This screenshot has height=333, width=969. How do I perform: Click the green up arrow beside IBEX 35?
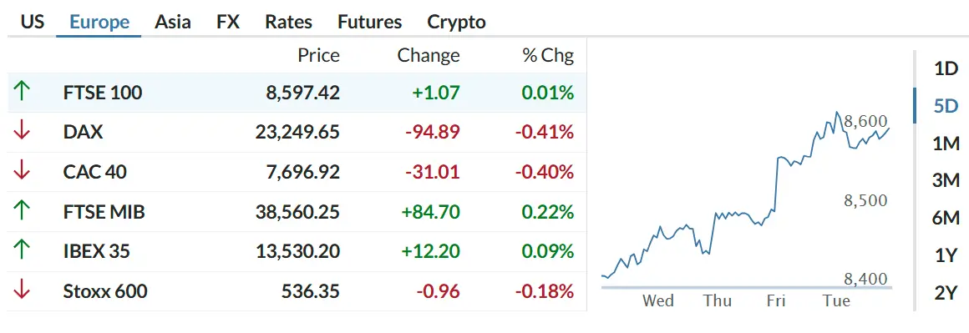22,251
